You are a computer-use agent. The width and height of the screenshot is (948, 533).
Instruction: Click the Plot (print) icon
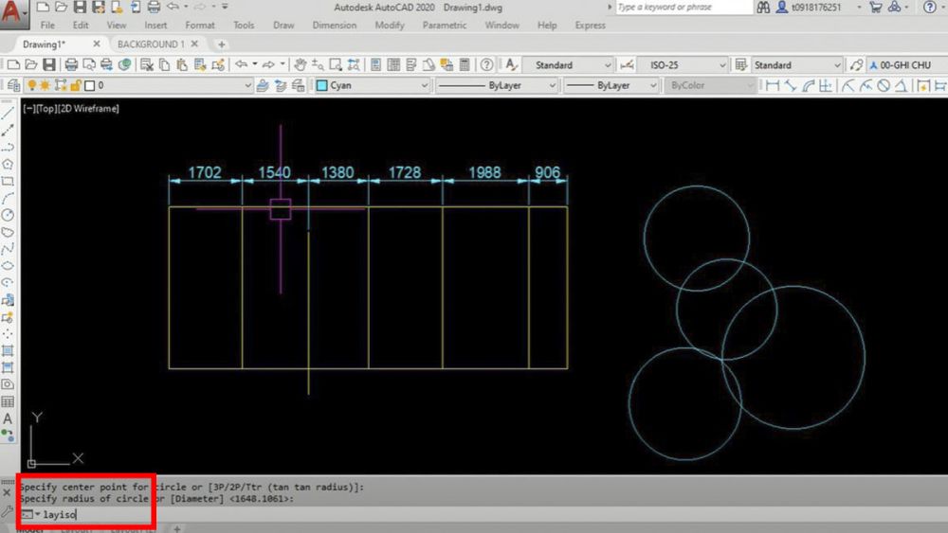[x=71, y=64]
